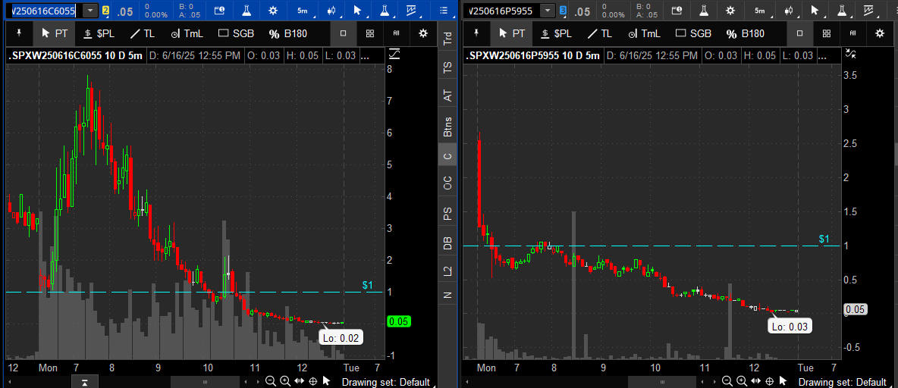Viewport: 898px width, 388px height.
Task: Open the 5m timeframe dropdown in right chart
Action: click(x=759, y=11)
